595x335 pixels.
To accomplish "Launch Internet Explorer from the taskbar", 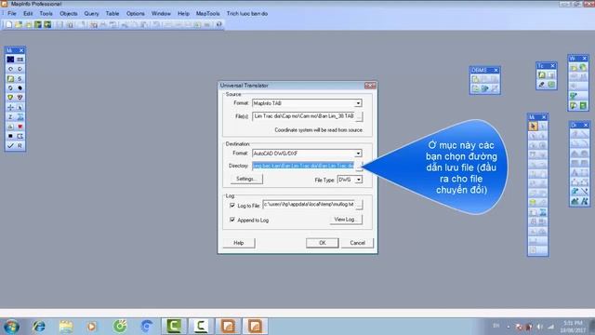I will 39,327.
